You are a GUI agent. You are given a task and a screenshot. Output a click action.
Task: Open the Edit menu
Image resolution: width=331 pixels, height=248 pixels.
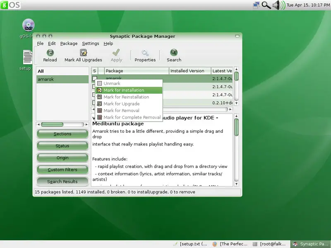pyautogui.click(x=52, y=43)
